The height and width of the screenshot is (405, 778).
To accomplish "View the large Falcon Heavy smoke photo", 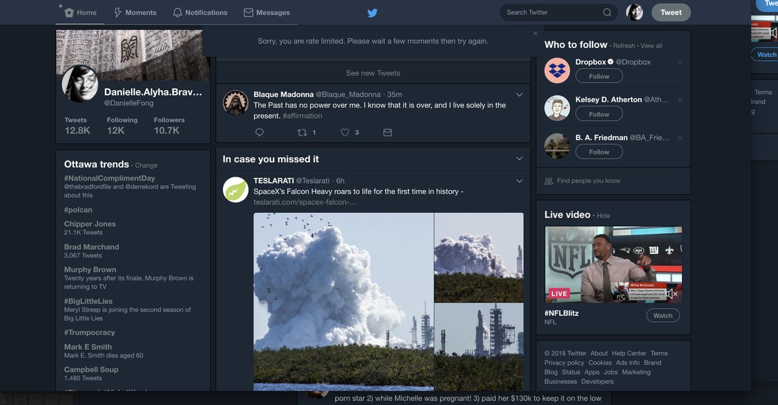I will point(344,302).
